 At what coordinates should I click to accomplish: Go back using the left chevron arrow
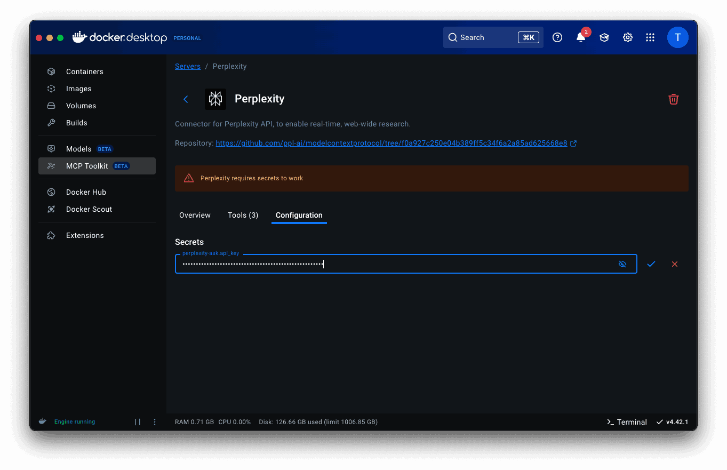tap(186, 99)
